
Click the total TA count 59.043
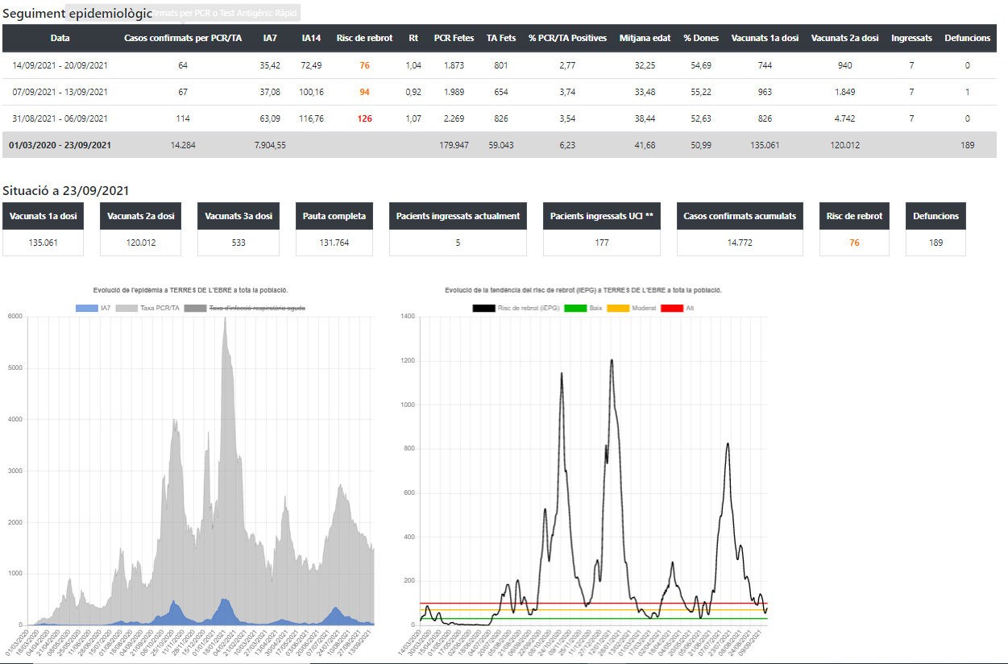tap(501, 145)
